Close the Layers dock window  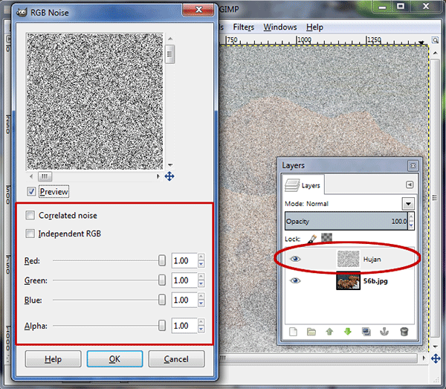413,165
